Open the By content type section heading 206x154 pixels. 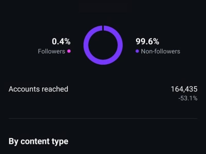pyautogui.click(x=38, y=141)
